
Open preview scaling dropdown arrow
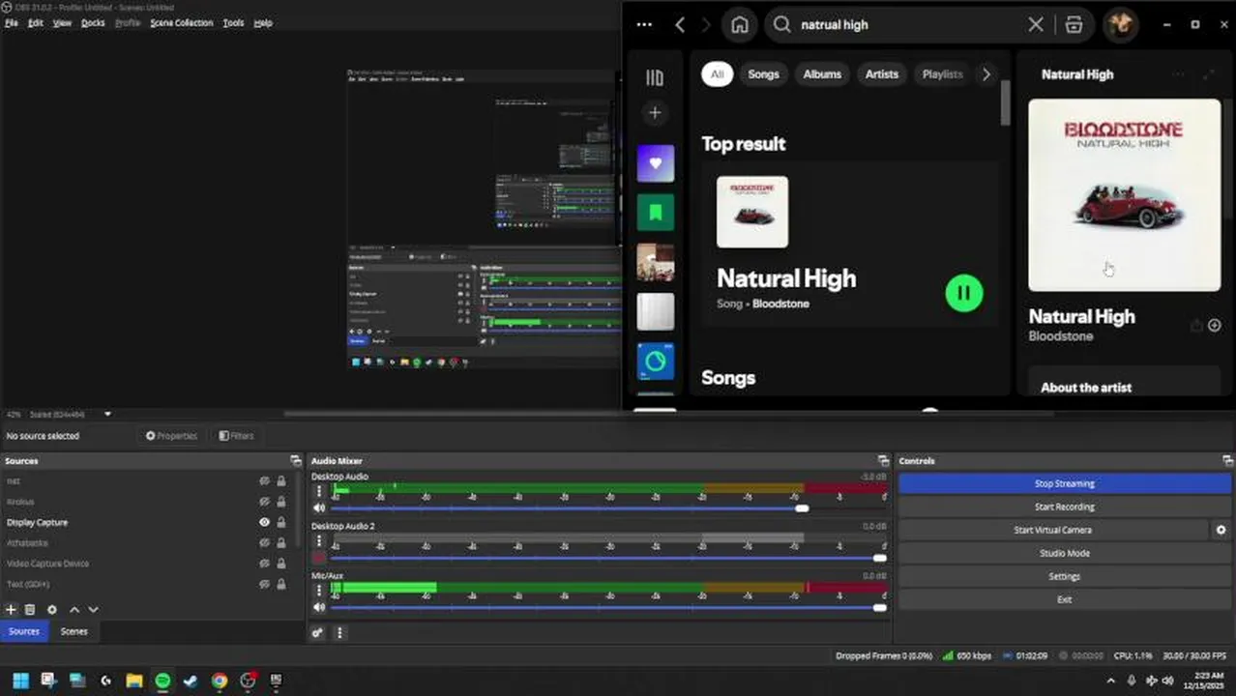coord(107,415)
